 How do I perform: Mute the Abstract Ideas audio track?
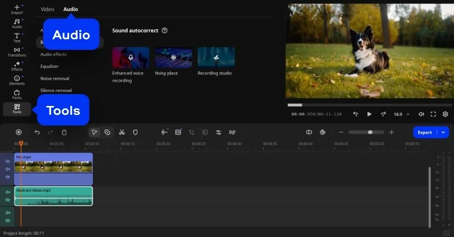coord(8,192)
